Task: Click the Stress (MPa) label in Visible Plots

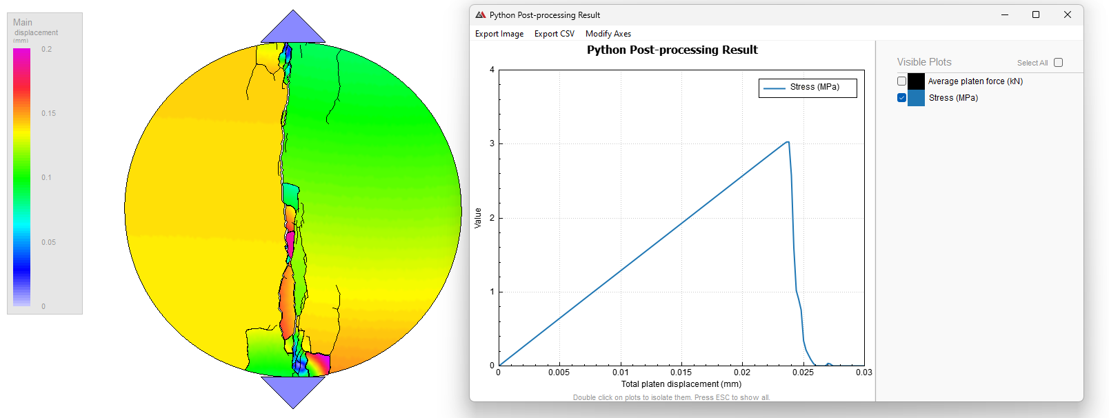Action: click(x=953, y=98)
